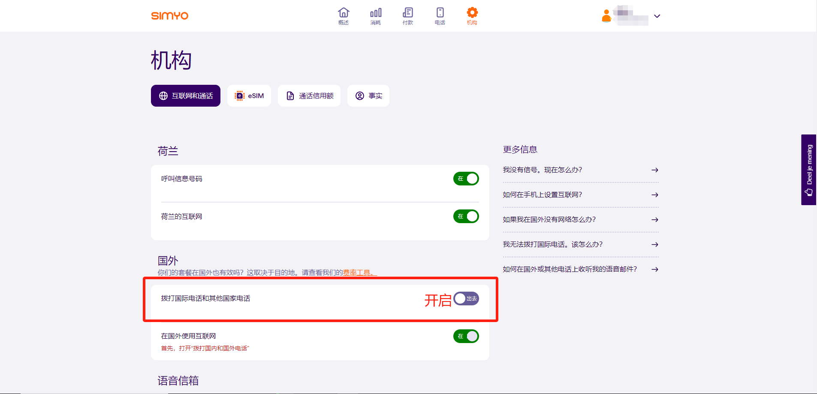This screenshot has width=817, height=394.
Task: Toggle the 在国外使用互联网 switch
Action: pos(466,336)
